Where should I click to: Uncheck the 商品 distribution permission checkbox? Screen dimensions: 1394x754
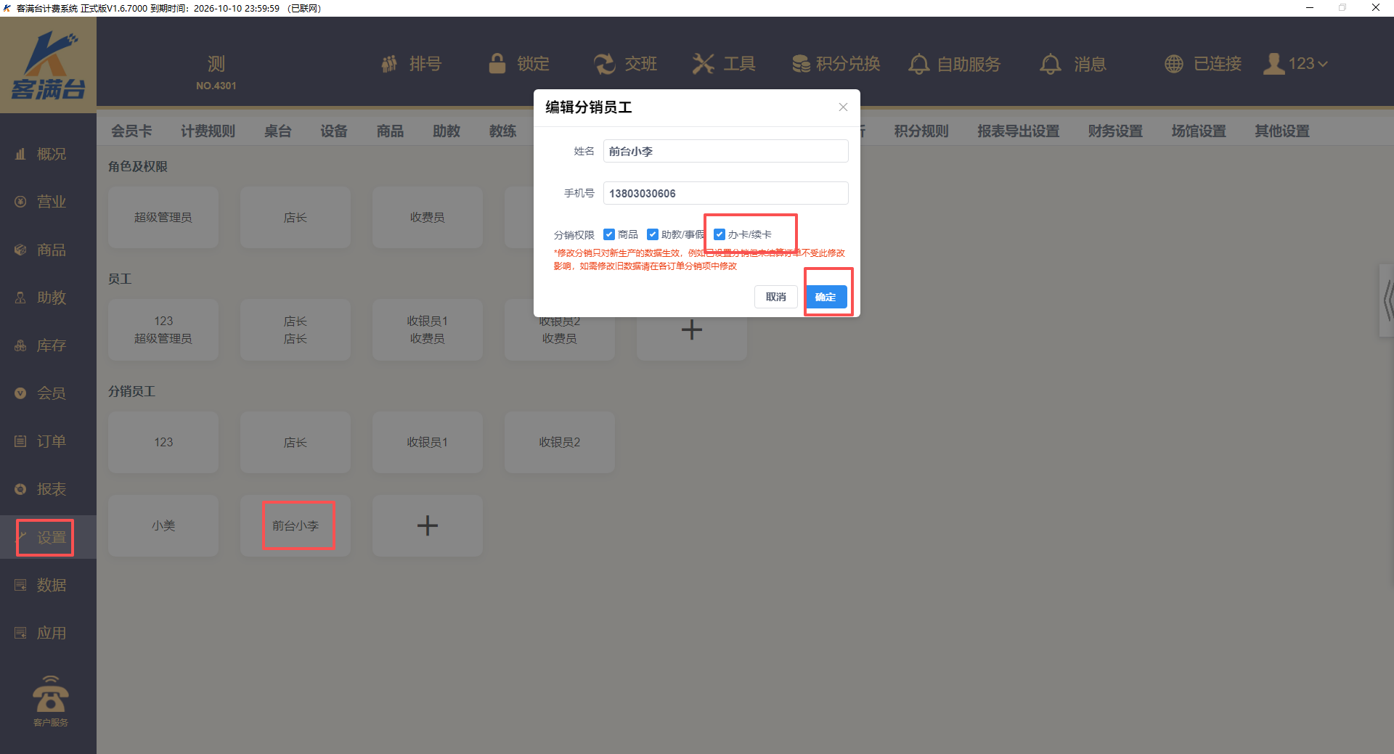click(x=609, y=234)
